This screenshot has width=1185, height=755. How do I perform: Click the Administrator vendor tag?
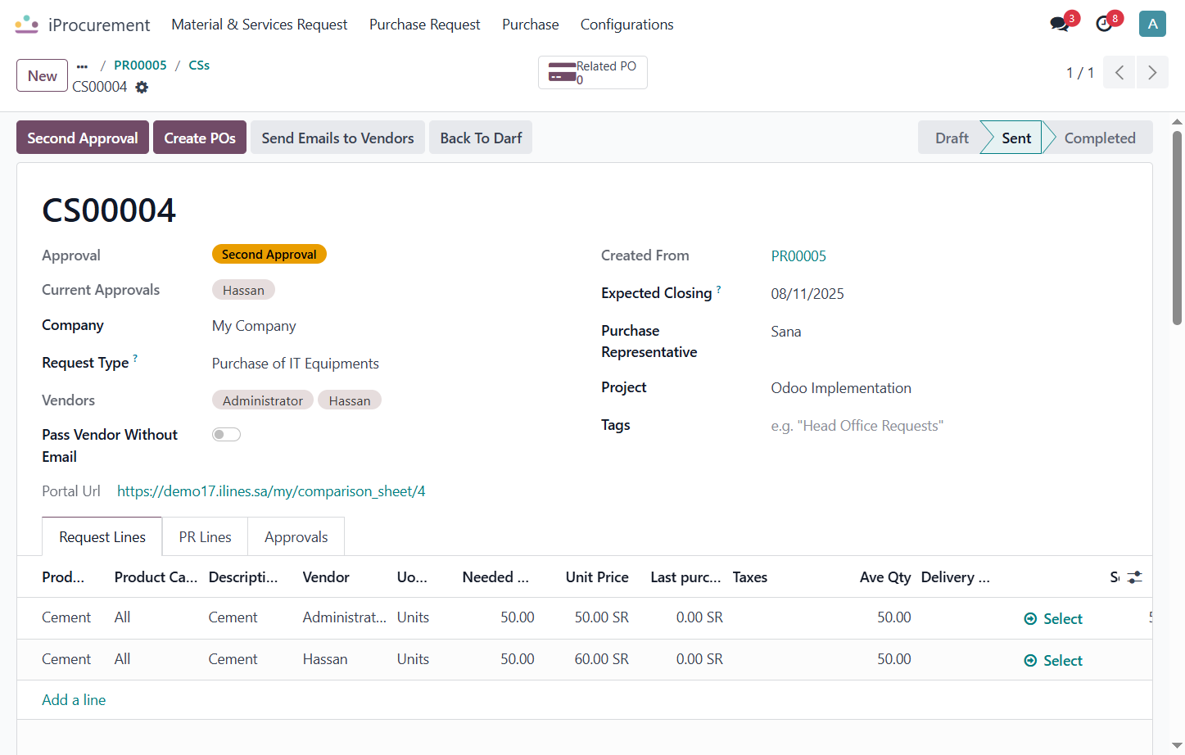[x=263, y=400]
